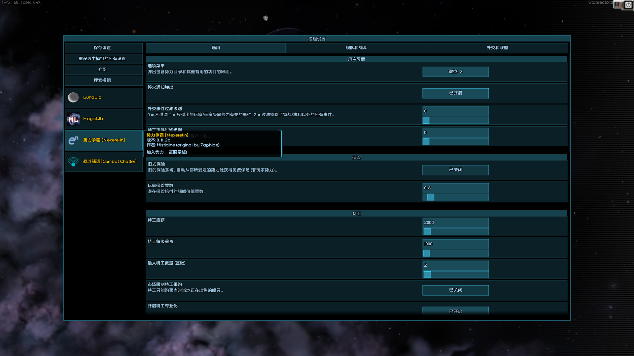This screenshot has width=634, height=356.
Task: Switch to the 外交和联盟 tab
Action: (497, 48)
